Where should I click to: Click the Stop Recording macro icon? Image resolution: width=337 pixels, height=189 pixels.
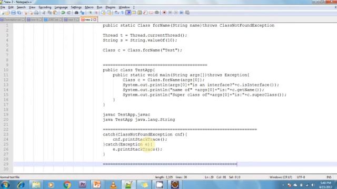(x=170, y=13)
